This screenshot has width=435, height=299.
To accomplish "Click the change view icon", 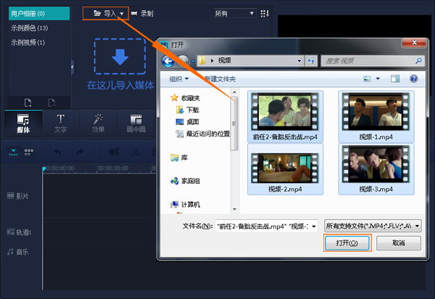I will [x=367, y=79].
